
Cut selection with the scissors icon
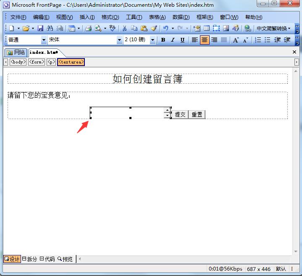(125, 28)
